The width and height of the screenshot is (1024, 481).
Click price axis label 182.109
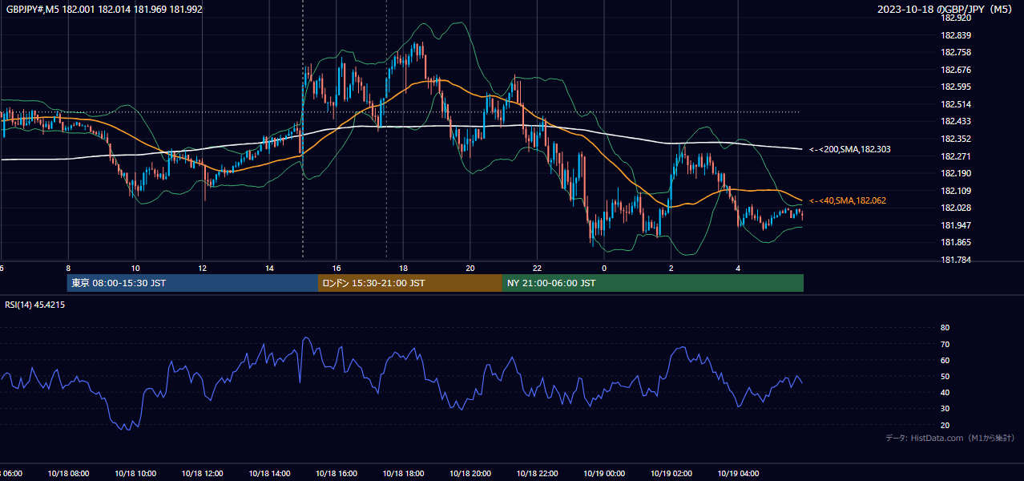click(x=955, y=191)
